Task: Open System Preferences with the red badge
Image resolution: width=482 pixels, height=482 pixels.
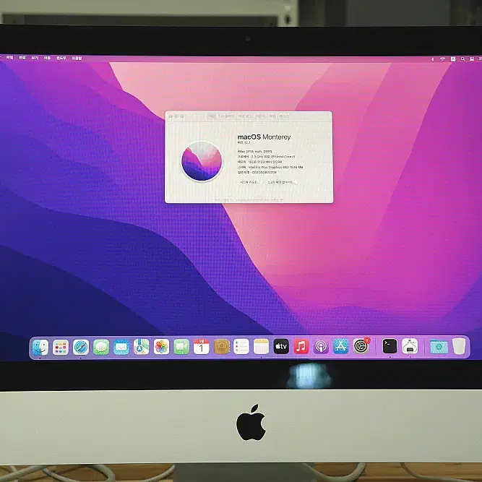Action: [361, 346]
